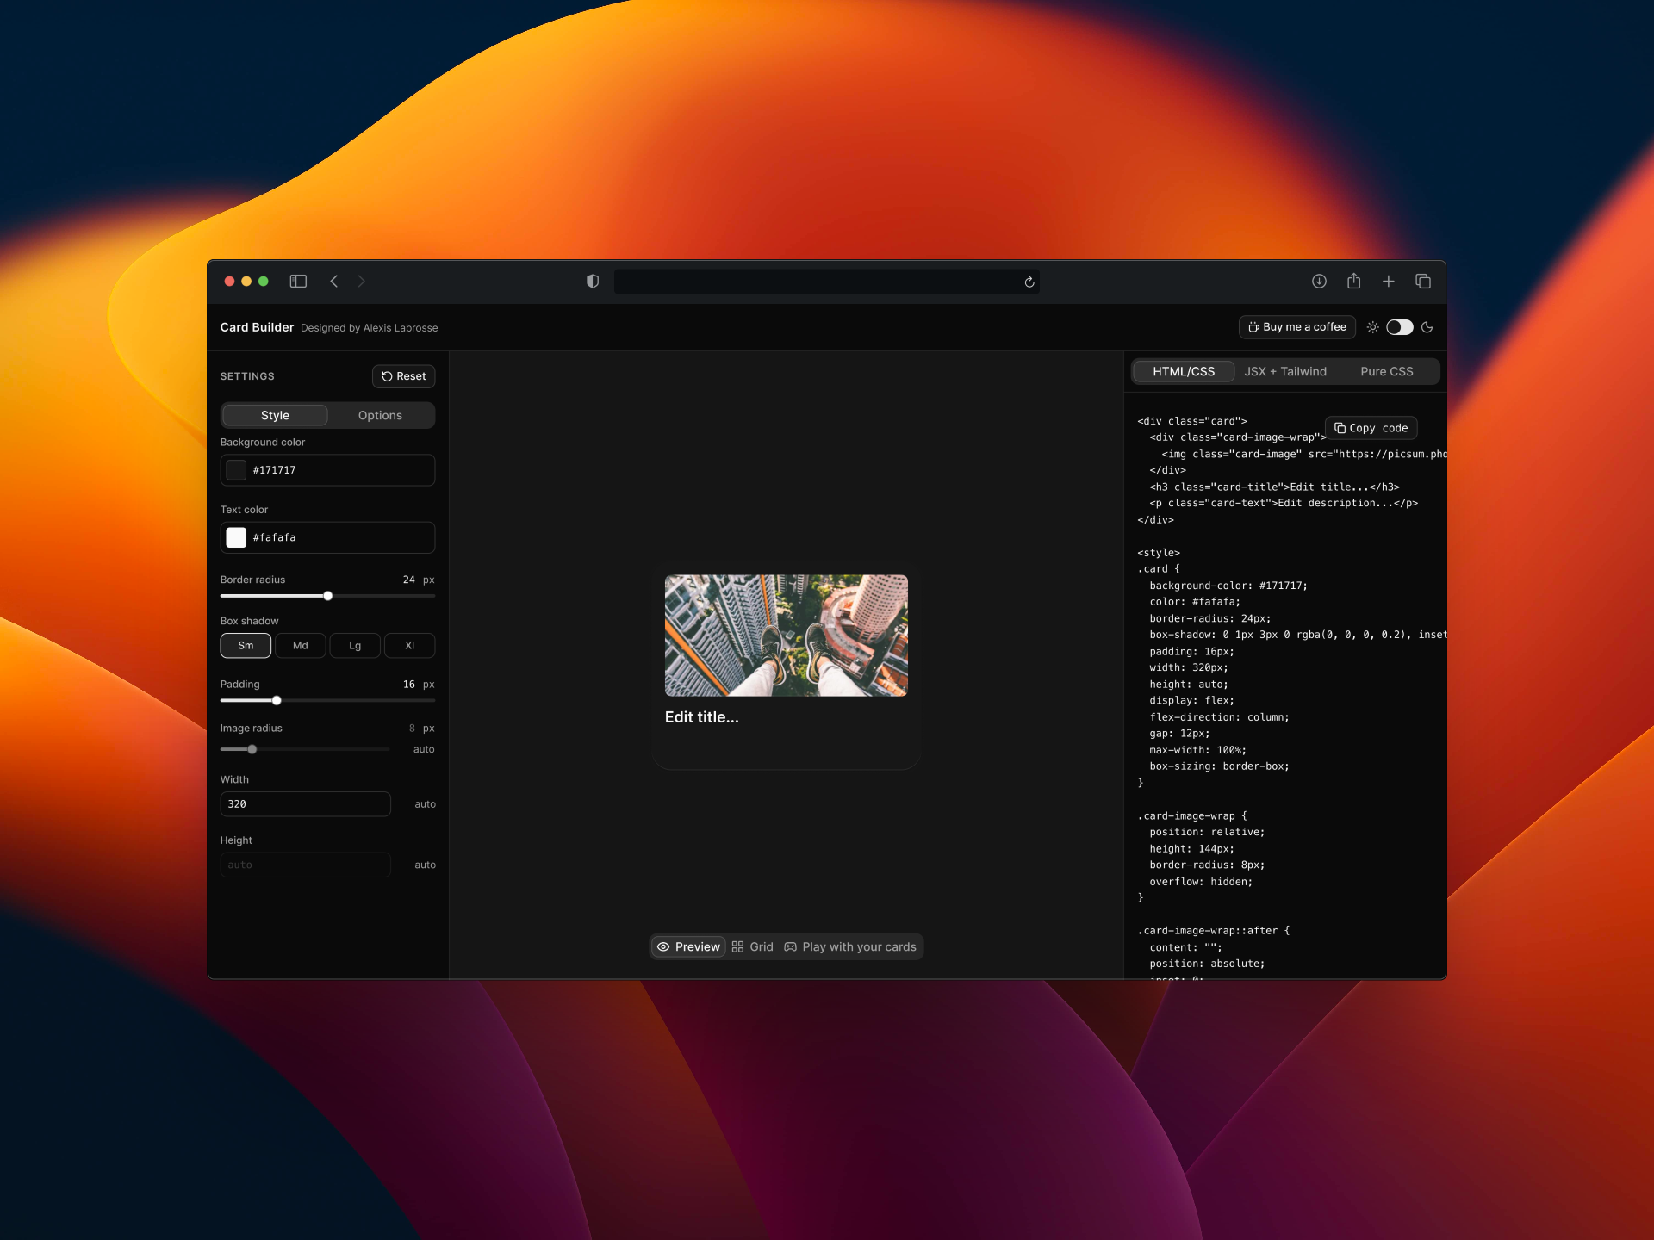The width and height of the screenshot is (1654, 1240).
Task: Open Play with your cards mode
Action: tap(850, 947)
